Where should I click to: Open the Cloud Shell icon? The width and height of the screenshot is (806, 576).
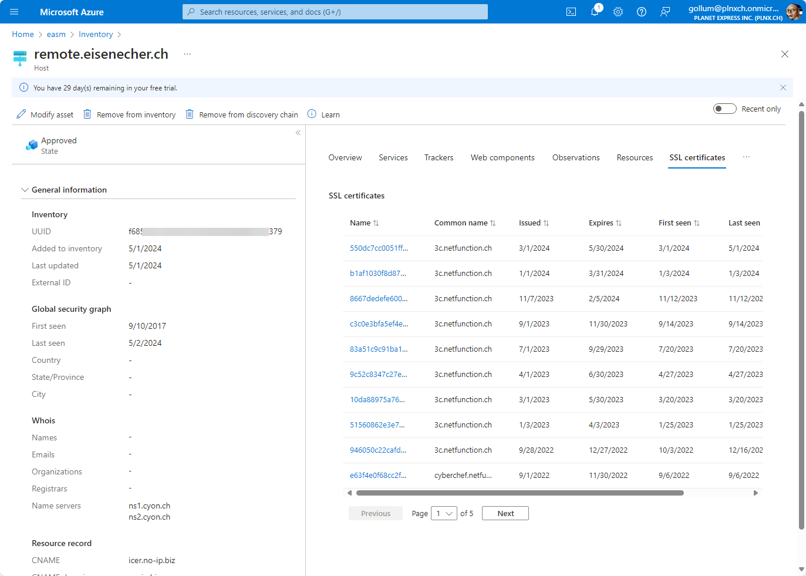[571, 12]
